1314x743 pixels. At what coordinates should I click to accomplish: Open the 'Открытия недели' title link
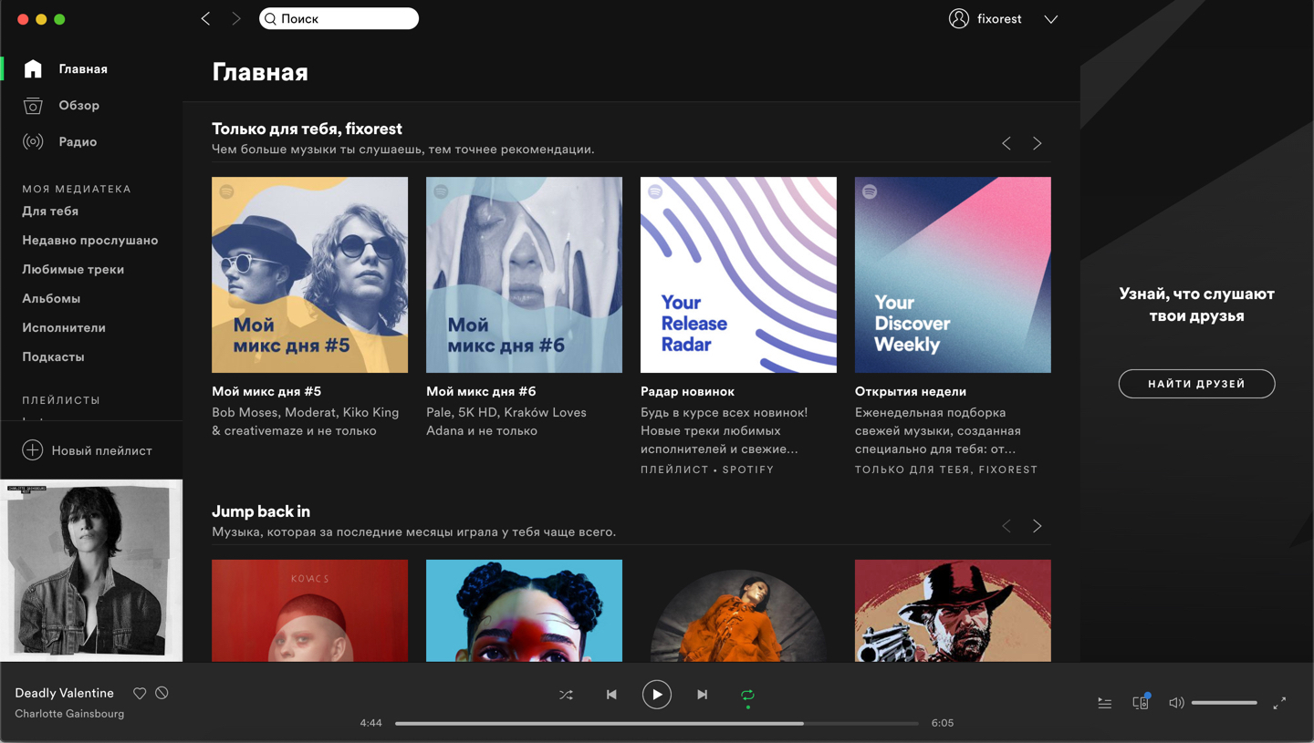[911, 391]
